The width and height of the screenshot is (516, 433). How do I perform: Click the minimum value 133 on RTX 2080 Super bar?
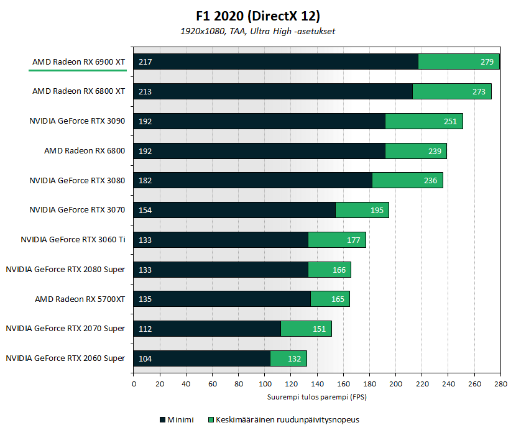pos(145,270)
